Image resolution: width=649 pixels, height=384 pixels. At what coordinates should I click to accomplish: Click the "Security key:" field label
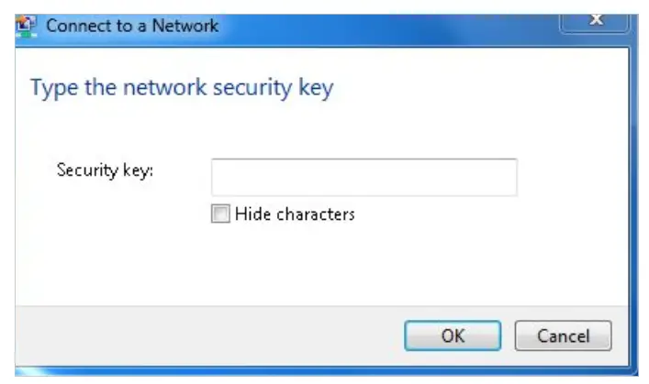pos(104,170)
